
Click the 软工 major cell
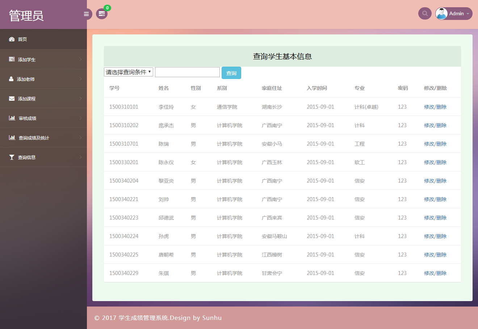(x=360, y=162)
